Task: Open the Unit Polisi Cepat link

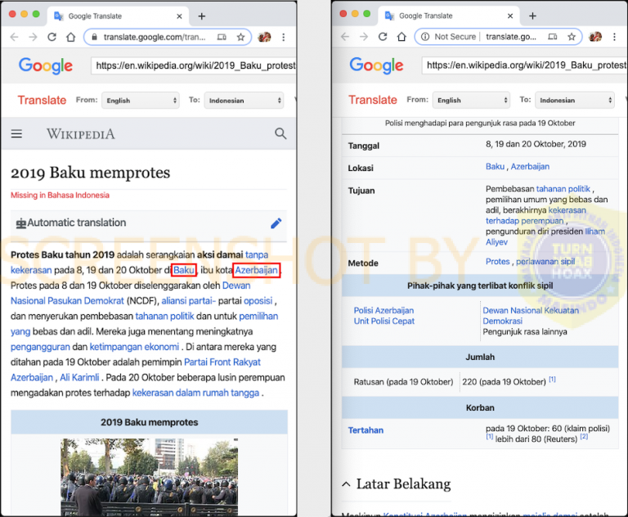Action: click(384, 321)
